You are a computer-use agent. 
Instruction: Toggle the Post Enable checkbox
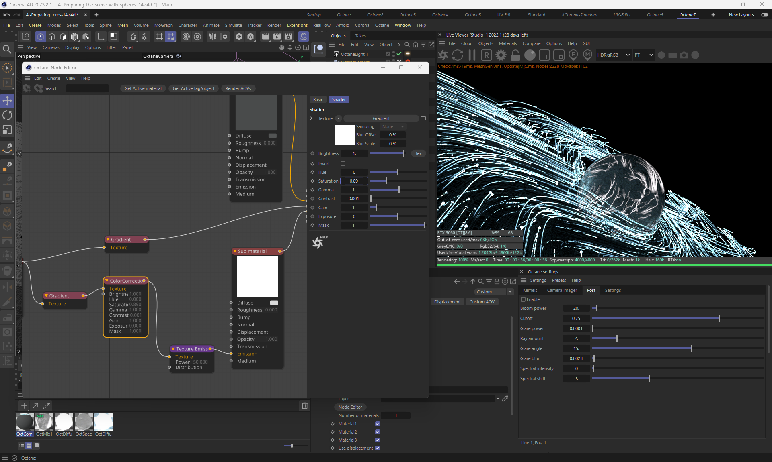pos(523,299)
